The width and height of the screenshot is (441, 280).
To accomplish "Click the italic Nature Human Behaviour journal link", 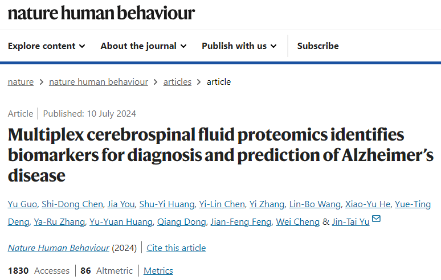I will tap(58, 248).
